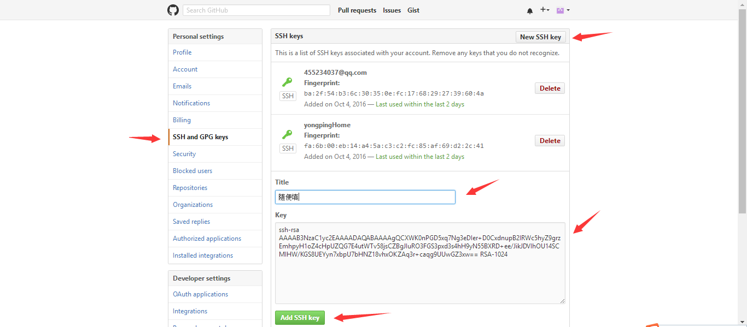Delete the 455234037@qq.com SSH key
Image resolution: width=747 pixels, height=327 pixels.
pos(550,88)
